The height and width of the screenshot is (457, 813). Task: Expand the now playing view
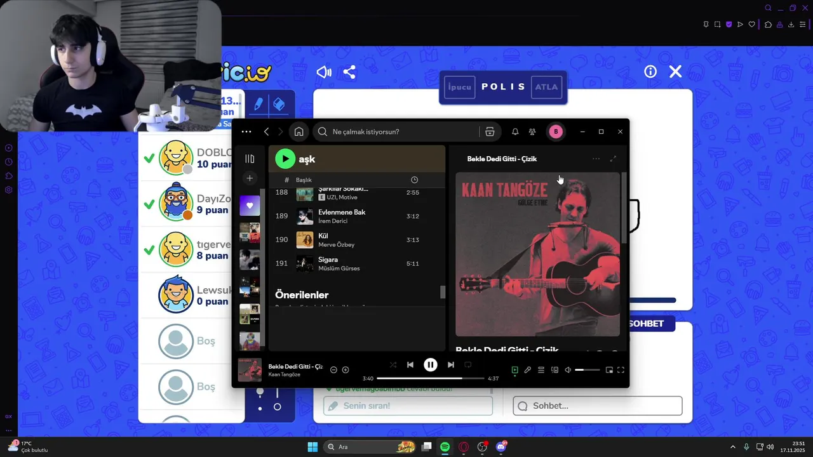coord(613,159)
